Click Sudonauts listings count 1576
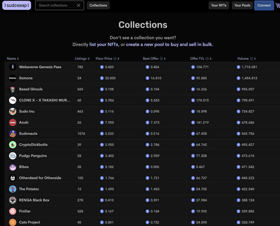This screenshot has width=280, height=226. click(81, 133)
